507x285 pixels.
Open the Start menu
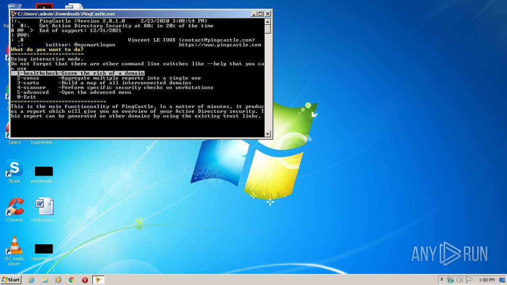(x=11, y=279)
